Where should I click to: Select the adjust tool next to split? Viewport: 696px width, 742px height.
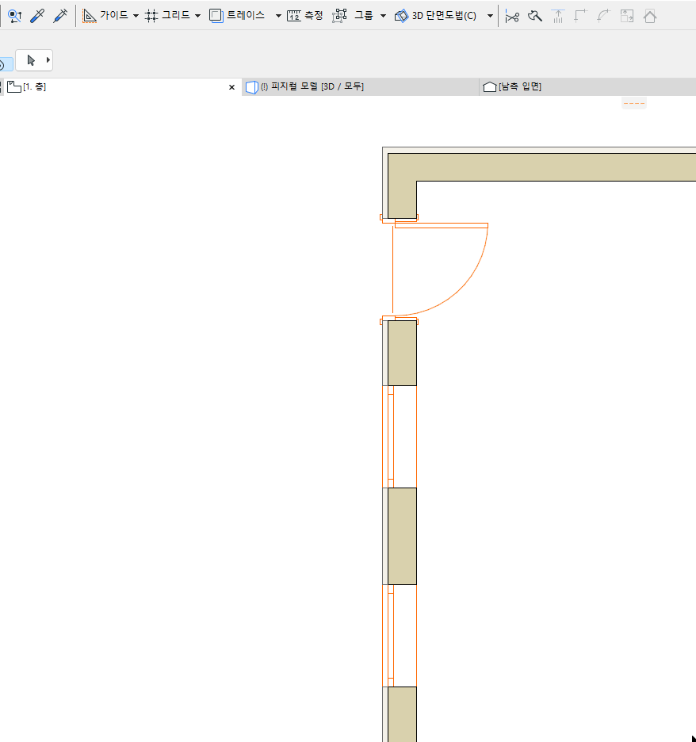click(535, 15)
